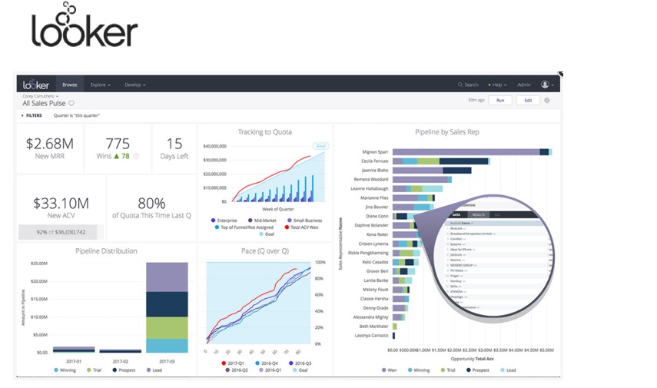Open the Help dropdown
The image size is (657, 388).
click(497, 85)
